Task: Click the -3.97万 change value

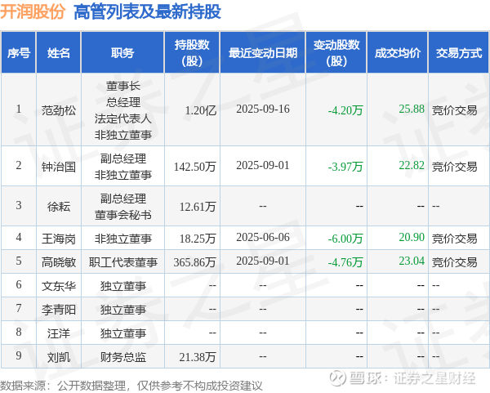Action: pos(345,167)
